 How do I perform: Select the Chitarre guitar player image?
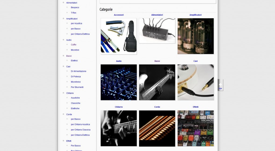(x=119, y=128)
